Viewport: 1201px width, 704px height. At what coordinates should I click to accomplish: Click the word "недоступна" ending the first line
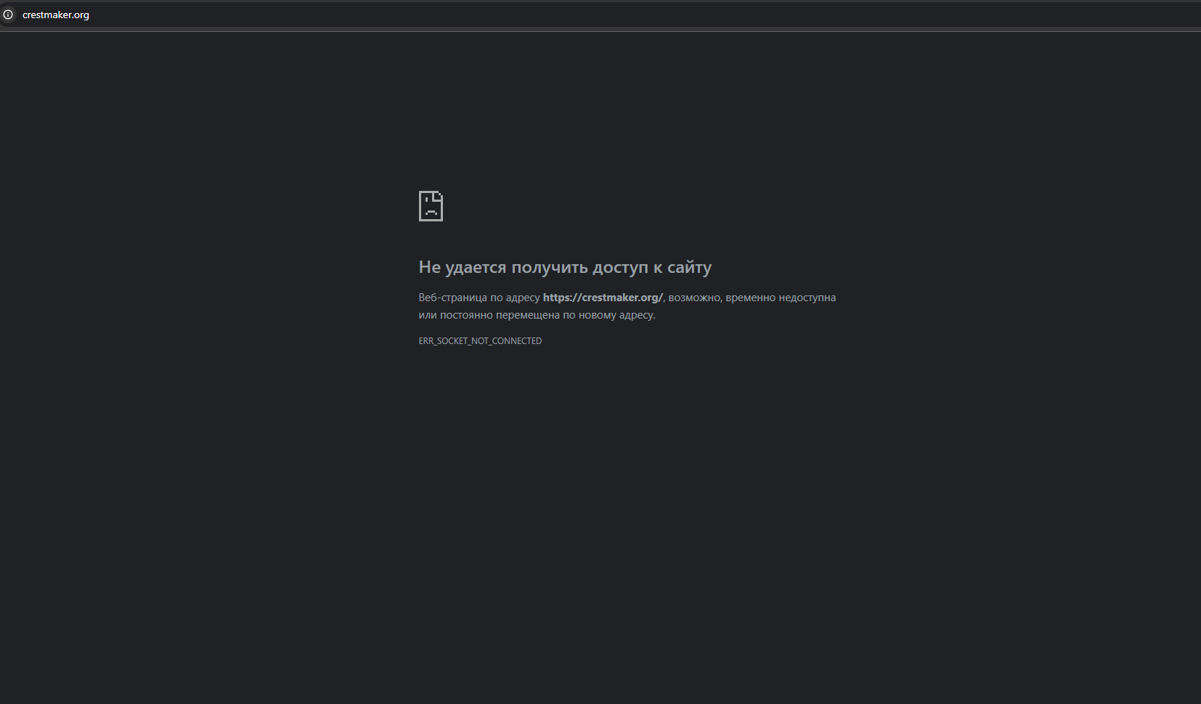[807, 298]
